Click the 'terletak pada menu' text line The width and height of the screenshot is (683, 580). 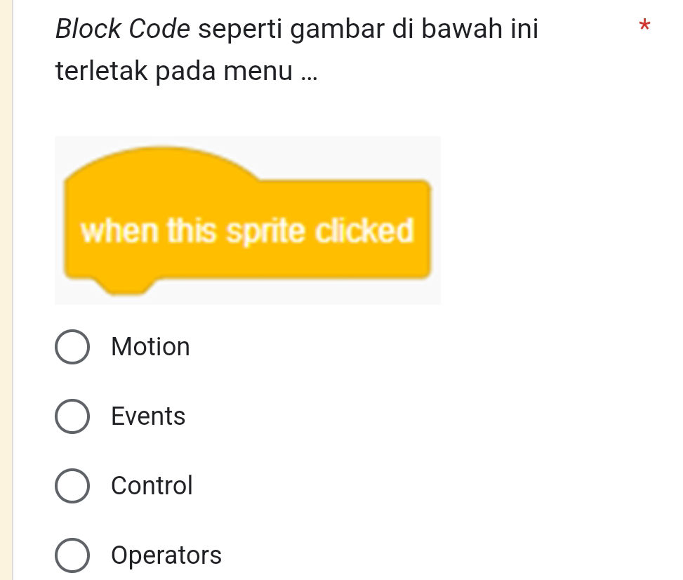pyautogui.click(x=186, y=70)
